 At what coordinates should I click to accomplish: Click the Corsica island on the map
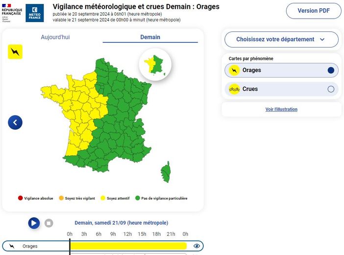(x=166, y=173)
